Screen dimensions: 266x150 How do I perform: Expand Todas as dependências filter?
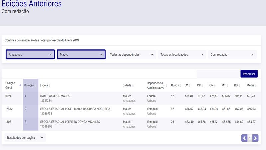132,54
